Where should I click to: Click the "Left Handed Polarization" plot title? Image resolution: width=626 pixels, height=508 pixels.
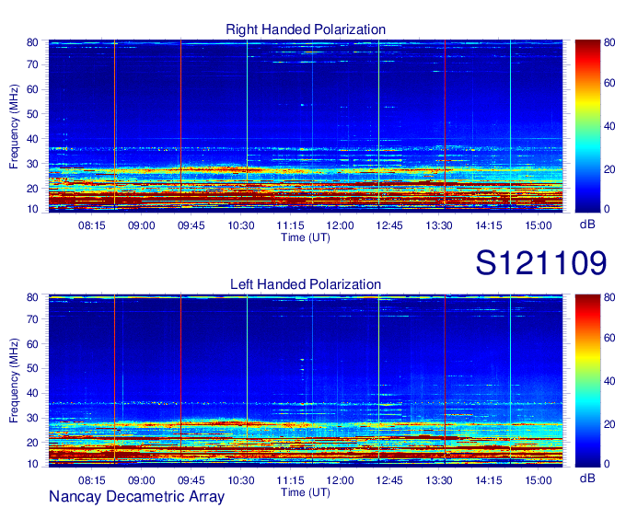(306, 284)
